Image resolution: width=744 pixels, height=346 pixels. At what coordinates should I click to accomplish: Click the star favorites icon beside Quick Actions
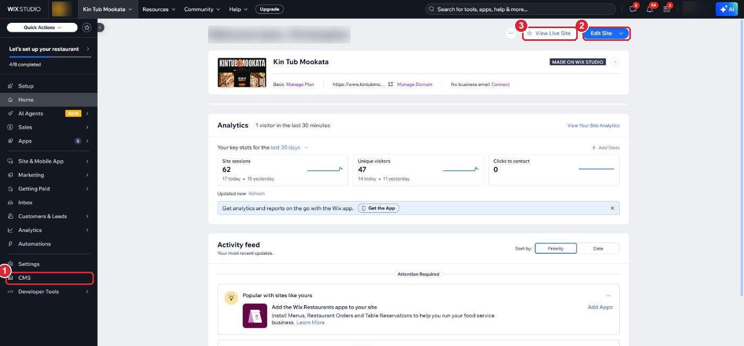87,27
